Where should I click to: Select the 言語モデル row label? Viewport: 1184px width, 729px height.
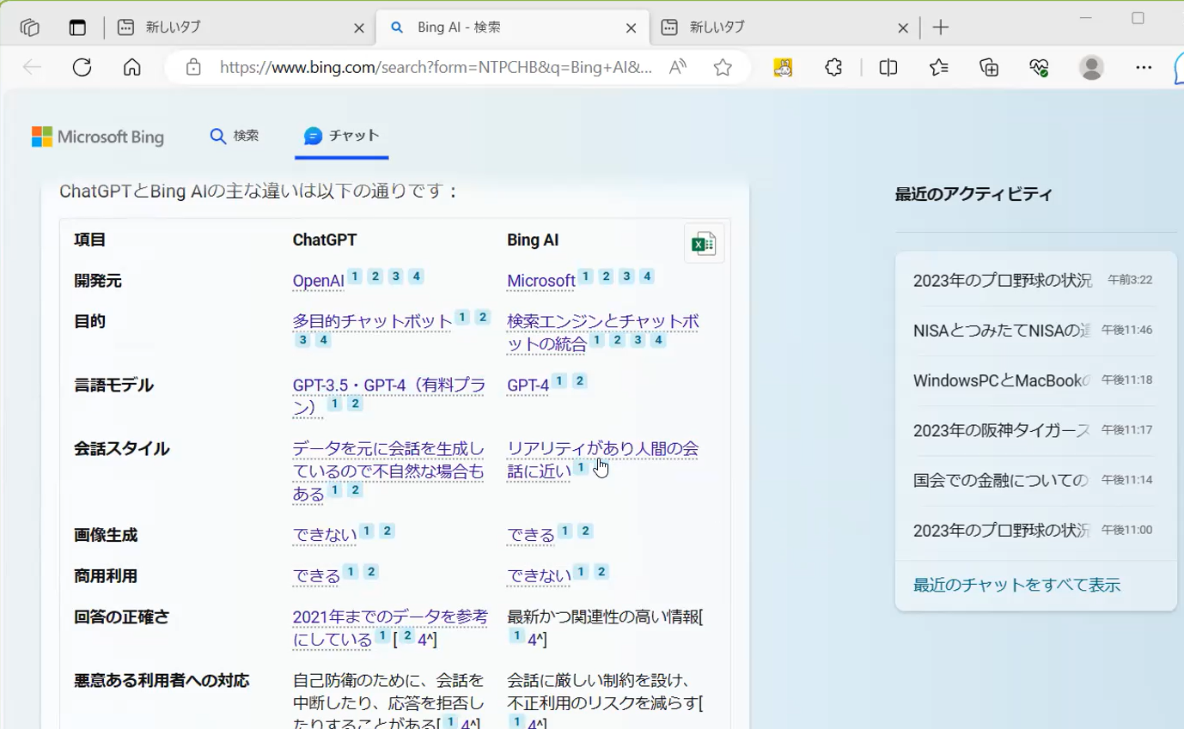tap(114, 385)
